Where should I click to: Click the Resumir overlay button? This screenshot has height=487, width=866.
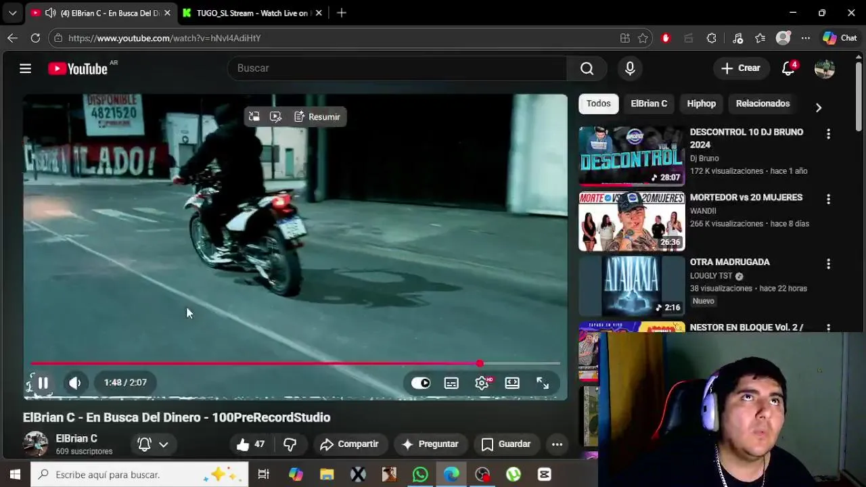pos(317,117)
